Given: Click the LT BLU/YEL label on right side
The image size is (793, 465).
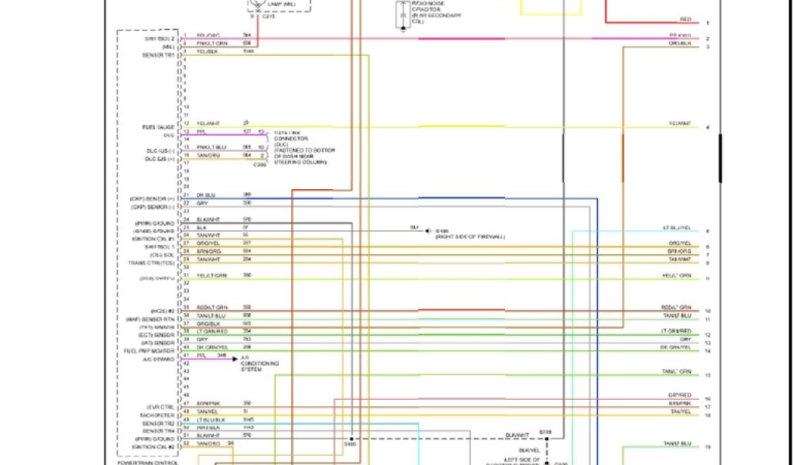Looking at the screenshot, I should (676, 228).
